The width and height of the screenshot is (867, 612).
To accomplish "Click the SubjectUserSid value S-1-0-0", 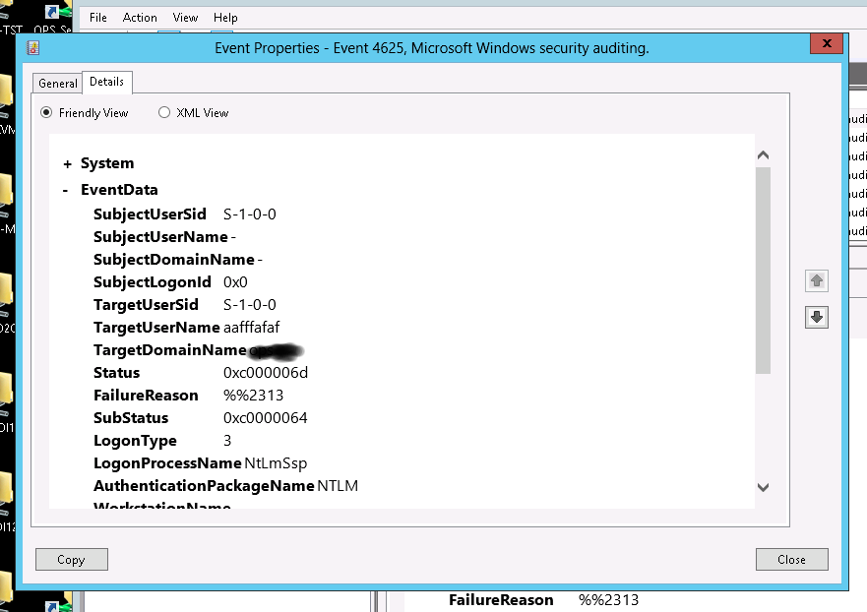I will 249,214.
